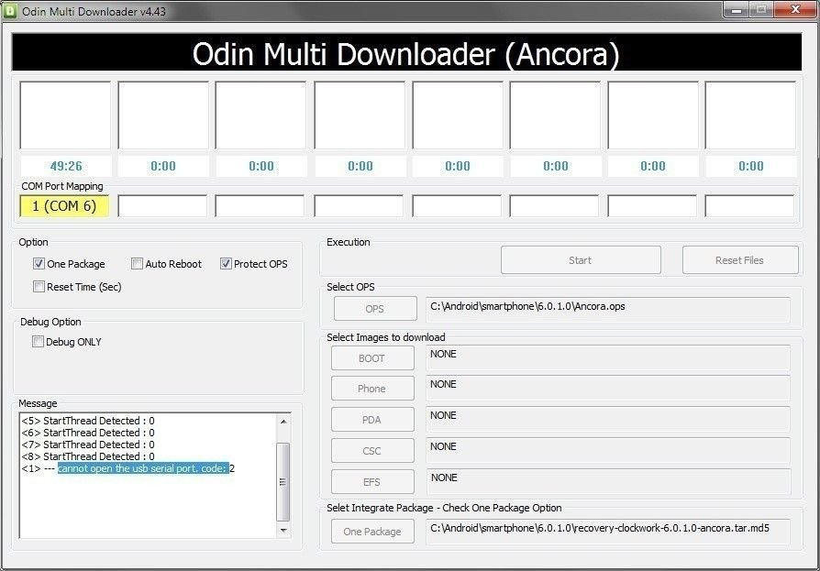Click the Phone path field showing NONE
Viewport: 820px width, 571px height.
608,389
